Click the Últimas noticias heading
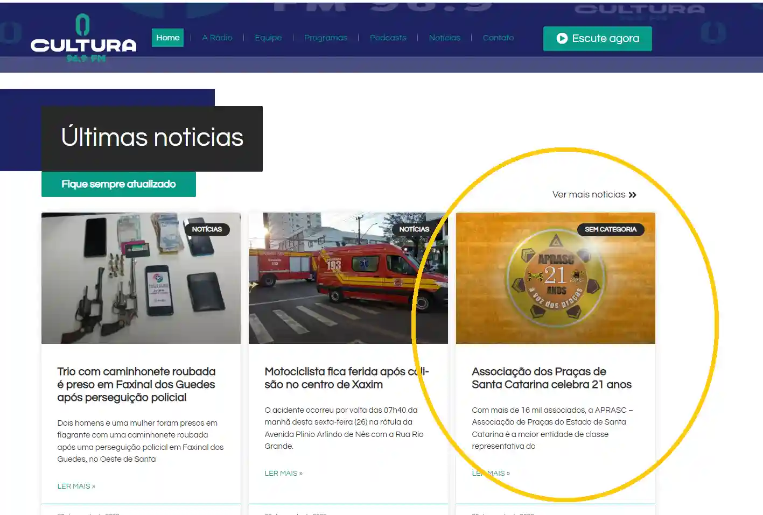This screenshot has width=763, height=515. click(152, 138)
